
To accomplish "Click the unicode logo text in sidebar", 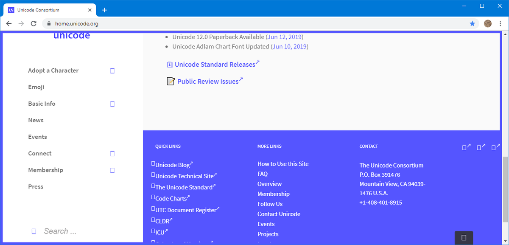I will pyautogui.click(x=72, y=36).
